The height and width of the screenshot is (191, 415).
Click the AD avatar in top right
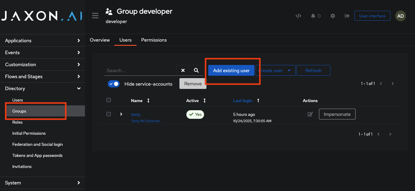400,16
